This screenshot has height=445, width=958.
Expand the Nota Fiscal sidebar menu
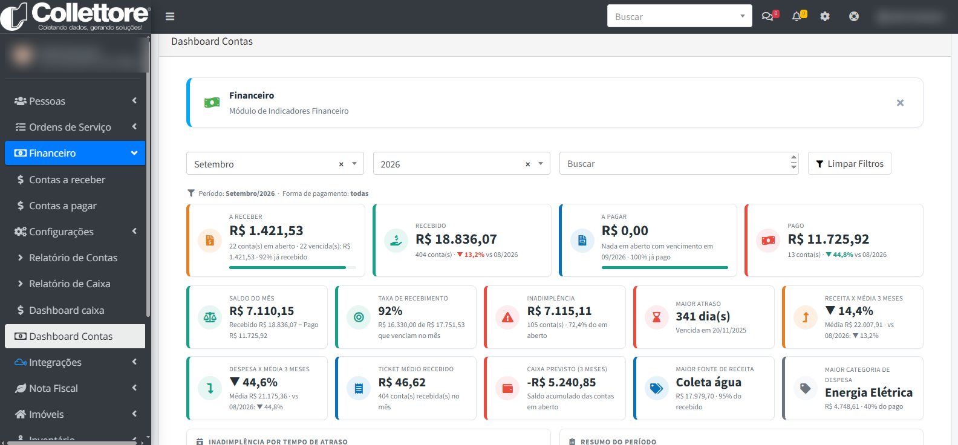(x=75, y=388)
